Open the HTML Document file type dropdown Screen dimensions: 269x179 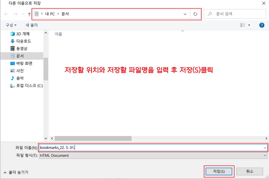click(264, 155)
